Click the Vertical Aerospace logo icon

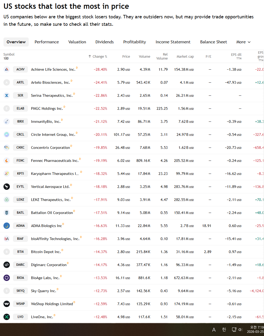coord(7,187)
